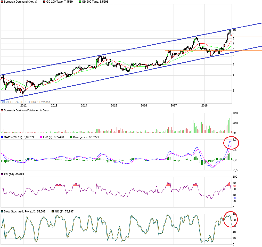Click the 0M volume axis label
Screen dimensions: 262x247
pos(234,133)
